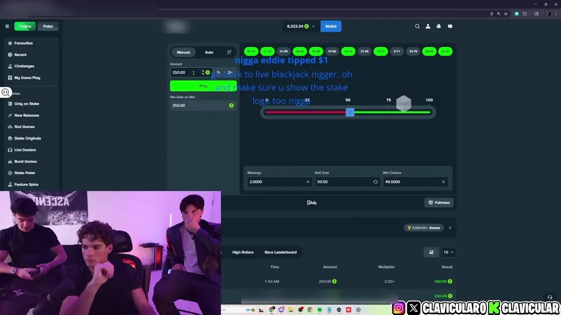
Task: Click the Only on Stake icon
Action: coord(10,104)
